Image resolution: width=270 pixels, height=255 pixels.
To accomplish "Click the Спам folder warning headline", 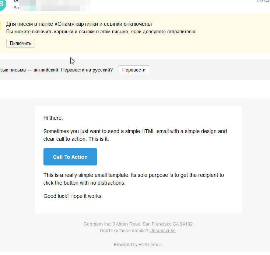I will tap(79, 24).
